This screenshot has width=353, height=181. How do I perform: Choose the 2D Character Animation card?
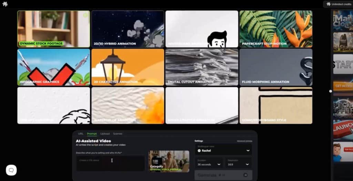(x=128, y=67)
